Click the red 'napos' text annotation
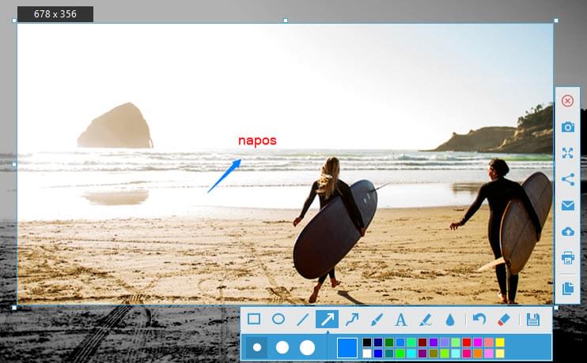 257,140
